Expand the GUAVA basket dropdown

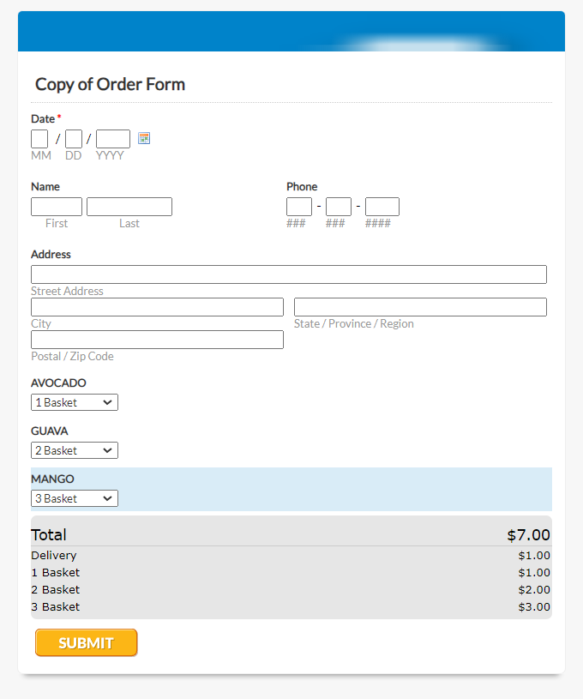click(x=75, y=450)
